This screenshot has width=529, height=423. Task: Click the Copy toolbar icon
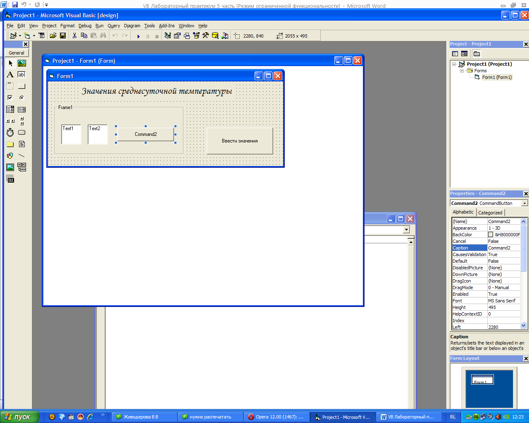point(84,36)
